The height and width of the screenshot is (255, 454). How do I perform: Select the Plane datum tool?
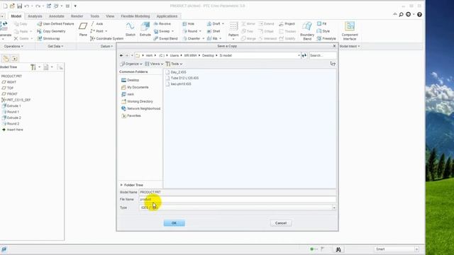coord(83,29)
